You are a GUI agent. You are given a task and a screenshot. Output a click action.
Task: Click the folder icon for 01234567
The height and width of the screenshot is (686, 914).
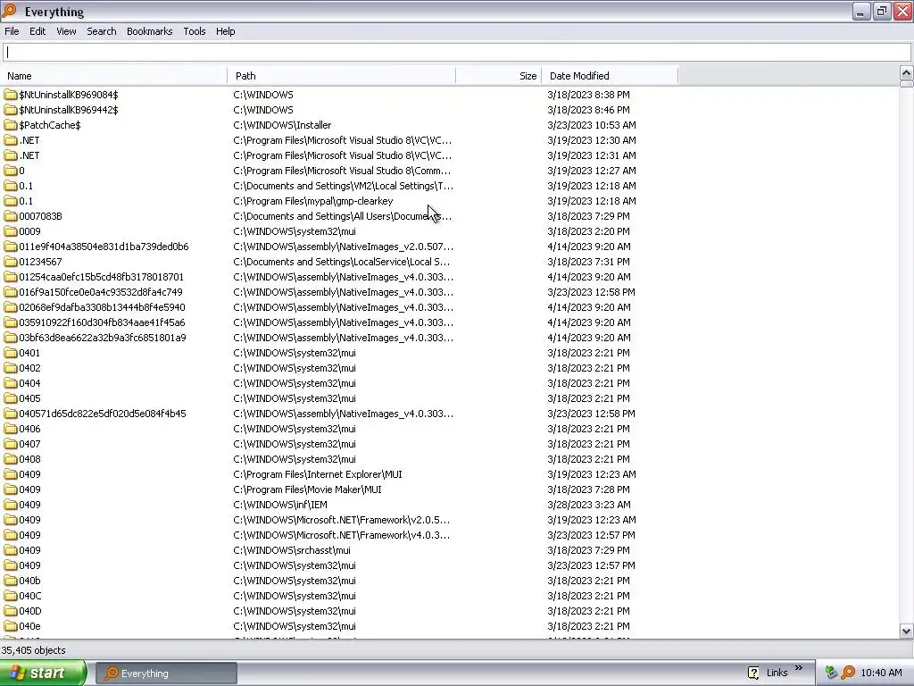(11, 262)
